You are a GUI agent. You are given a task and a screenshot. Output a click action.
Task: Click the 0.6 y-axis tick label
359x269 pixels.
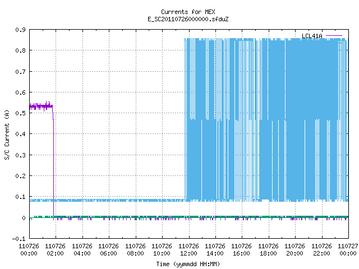coord(20,92)
